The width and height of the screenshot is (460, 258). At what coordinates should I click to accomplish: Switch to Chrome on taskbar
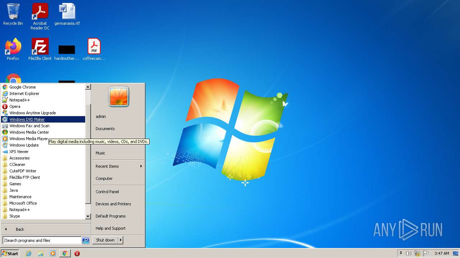tap(65, 253)
